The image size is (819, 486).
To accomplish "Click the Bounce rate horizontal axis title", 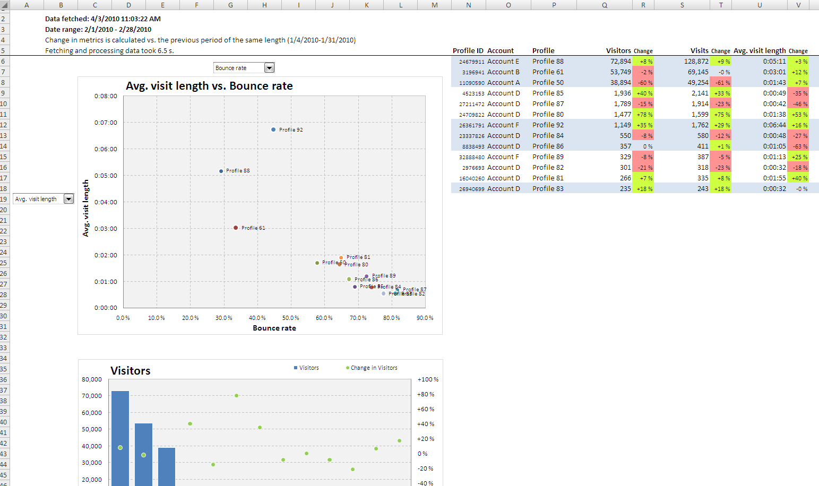I will coord(274,328).
